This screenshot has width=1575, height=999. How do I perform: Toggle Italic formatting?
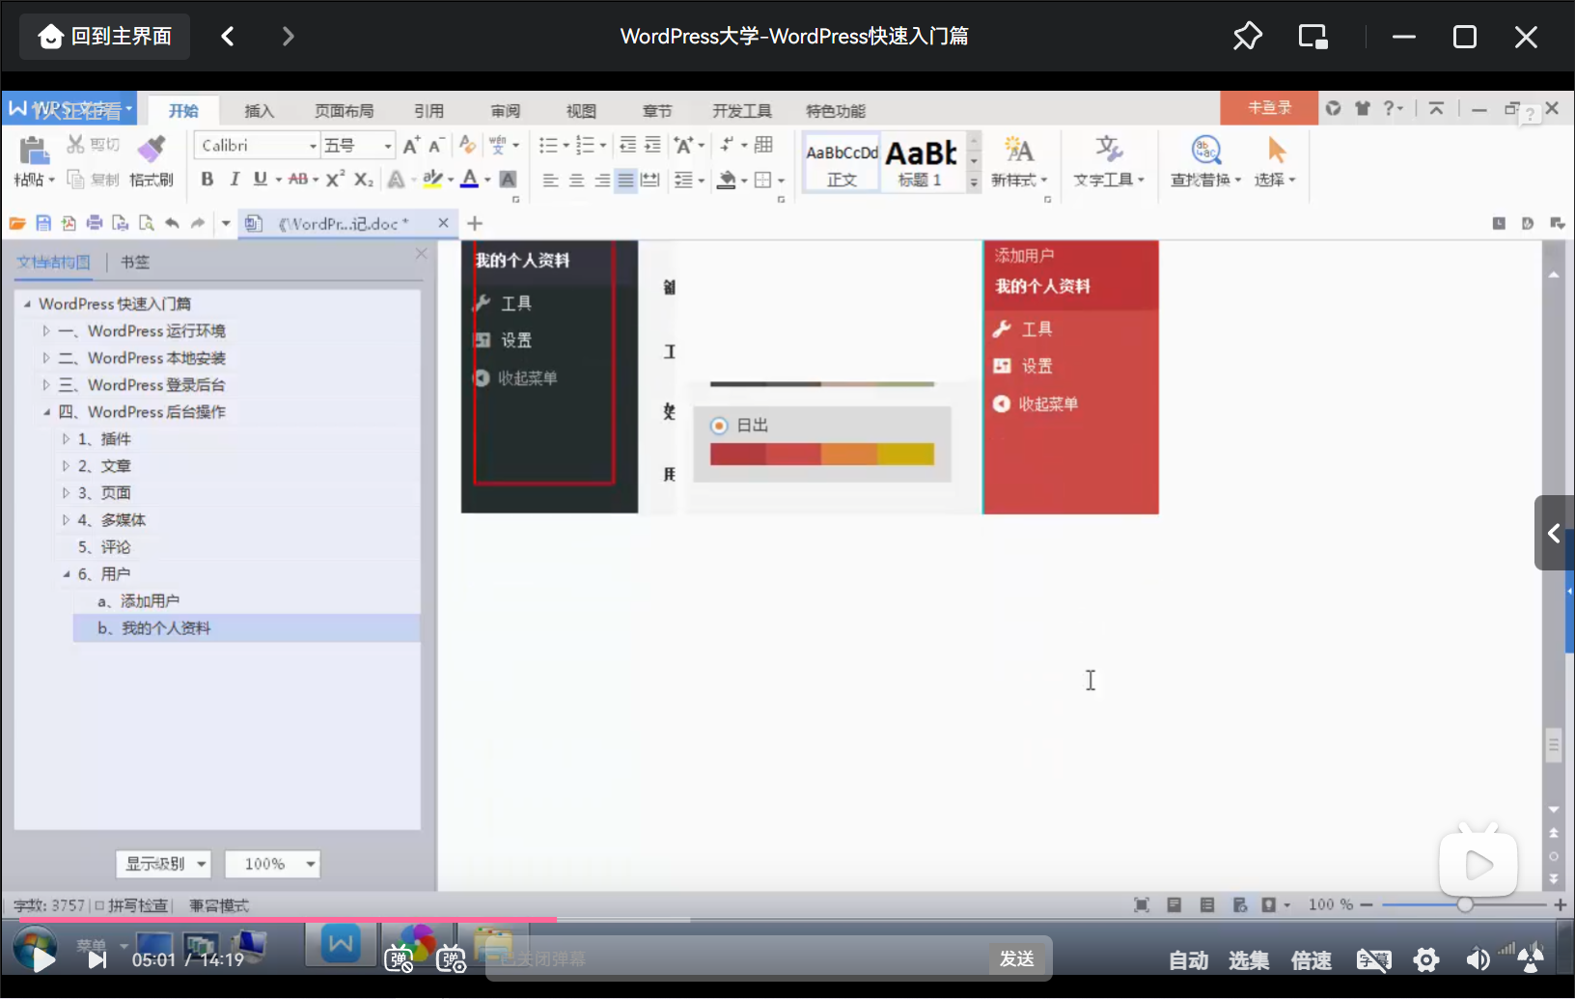tap(234, 179)
